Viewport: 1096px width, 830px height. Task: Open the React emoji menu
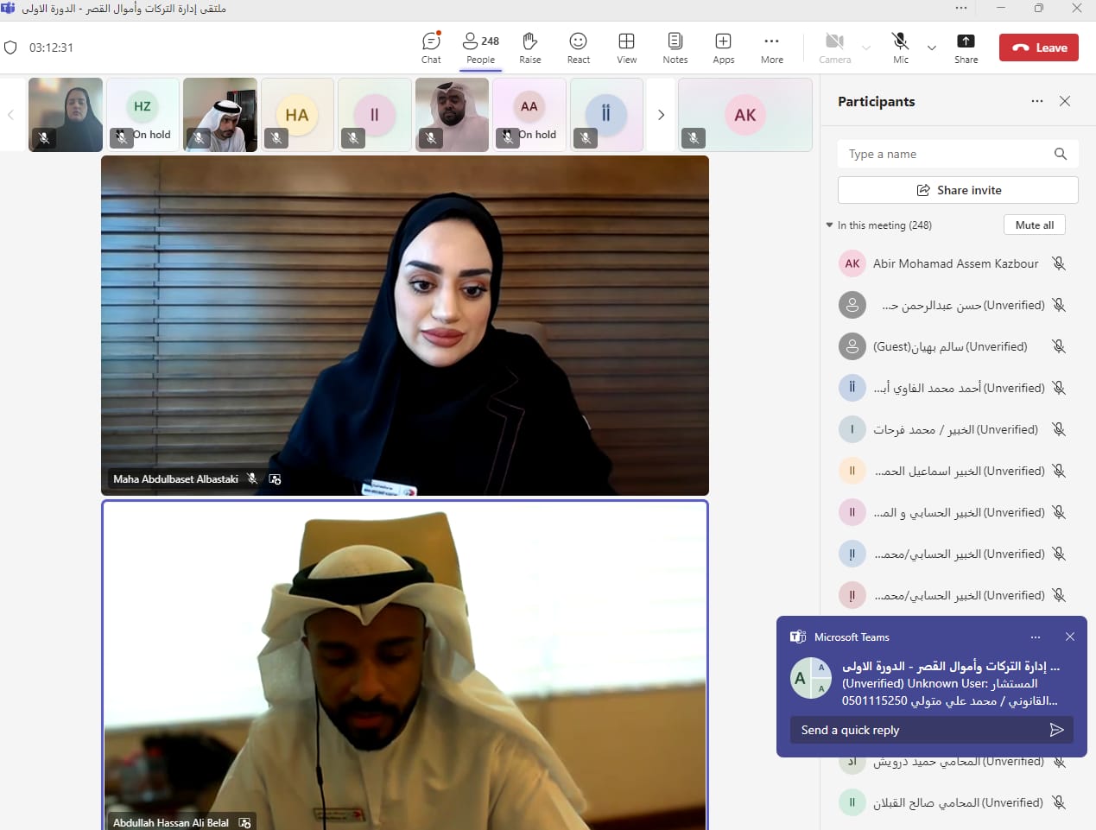tap(578, 48)
